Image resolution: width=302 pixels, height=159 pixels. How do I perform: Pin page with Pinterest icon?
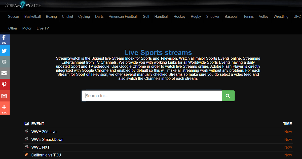[x=4, y=84]
